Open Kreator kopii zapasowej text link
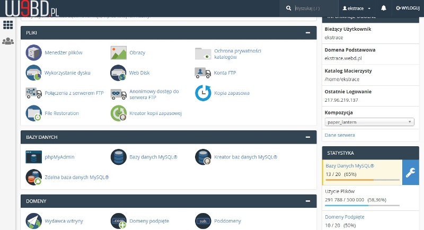 [x=155, y=113]
